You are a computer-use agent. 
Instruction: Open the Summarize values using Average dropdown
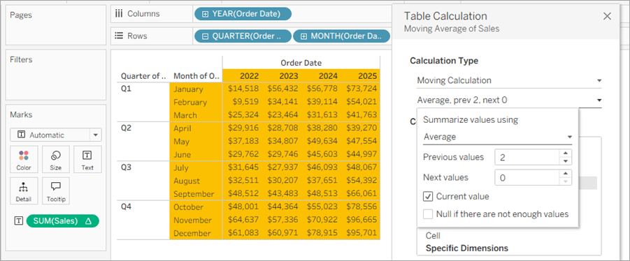point(497,137)
